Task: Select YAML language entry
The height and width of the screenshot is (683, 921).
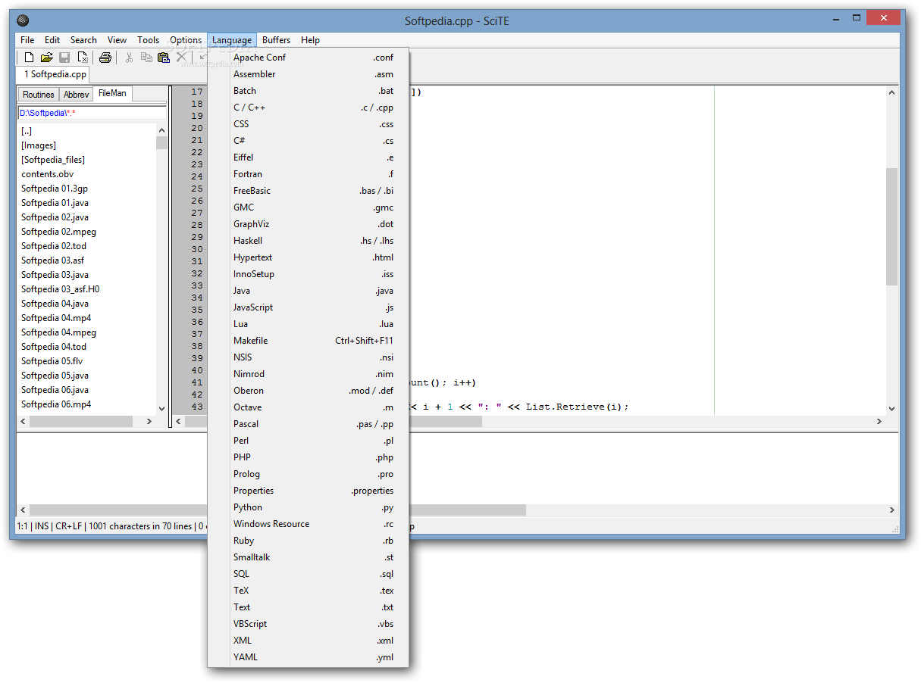Action: pyautogui.click(x=309, y=657)
